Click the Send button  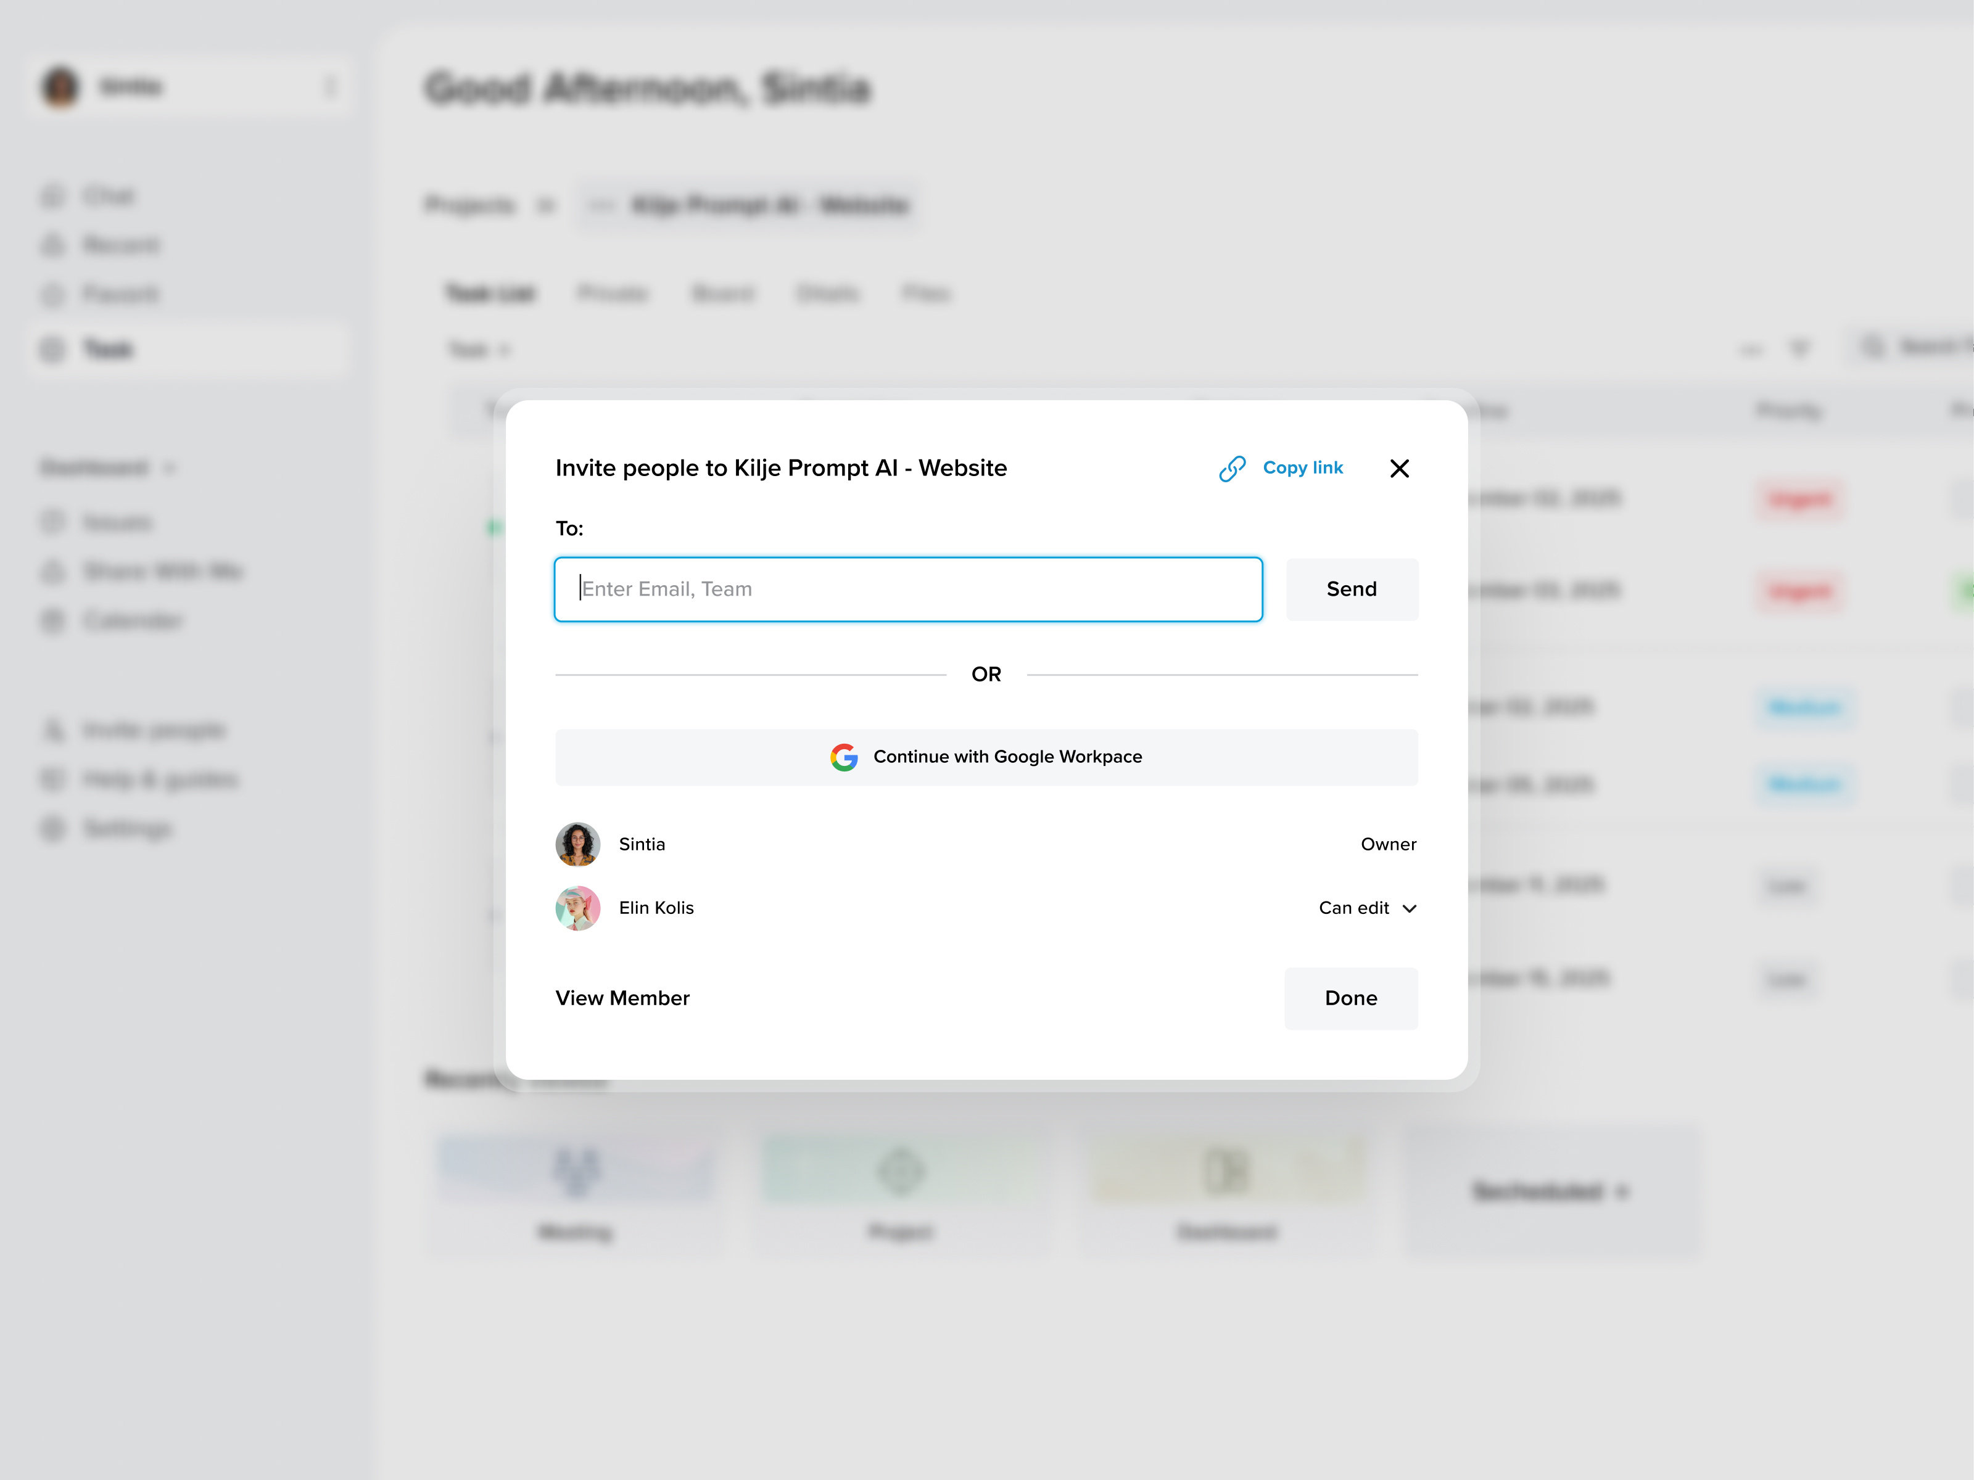1351,589
